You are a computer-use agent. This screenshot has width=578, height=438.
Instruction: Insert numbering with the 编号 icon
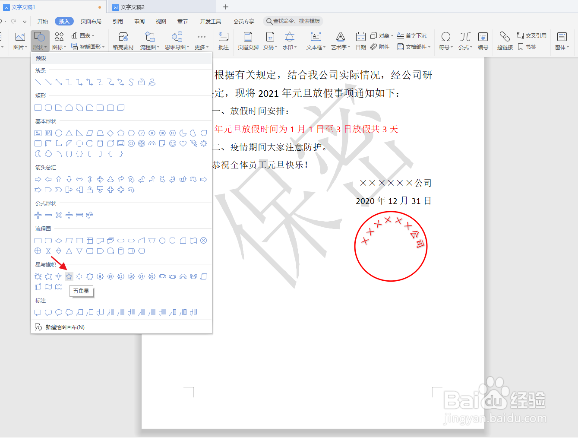(x=483, y=41)
